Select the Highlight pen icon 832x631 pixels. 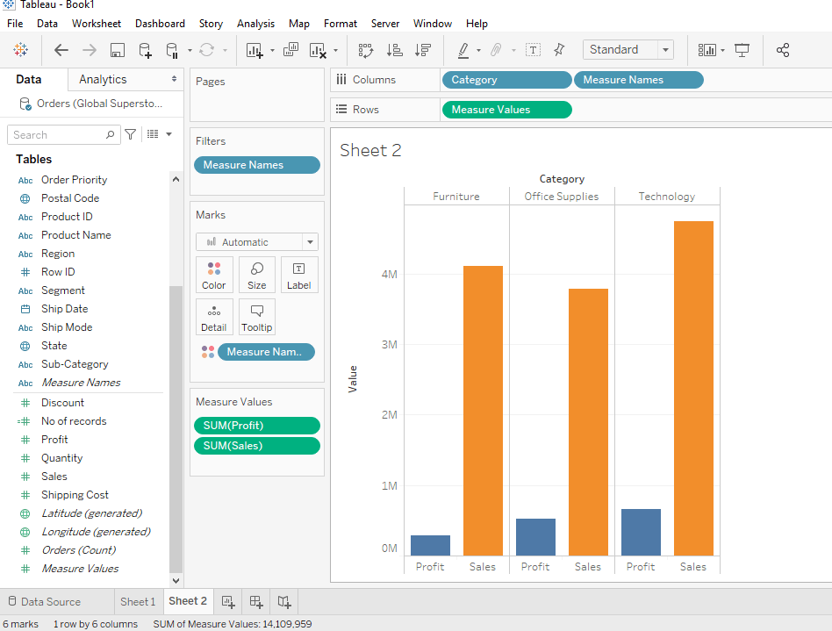pos(463,50)
